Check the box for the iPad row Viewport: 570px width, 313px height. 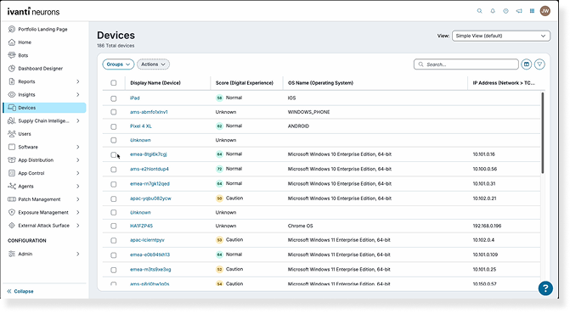[x=114, y=98]
